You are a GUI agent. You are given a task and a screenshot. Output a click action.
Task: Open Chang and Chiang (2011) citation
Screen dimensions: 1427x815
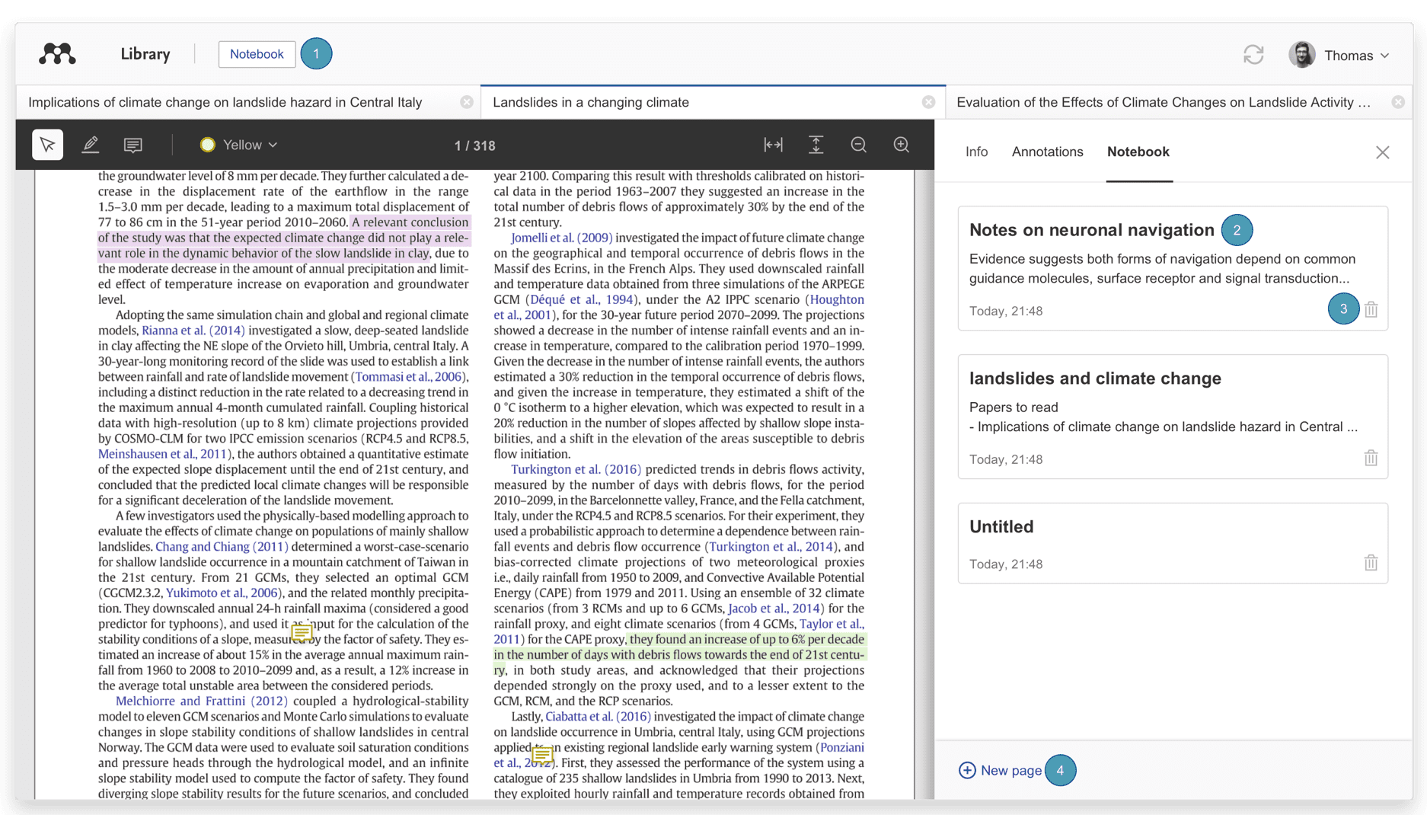coord(222,546)
